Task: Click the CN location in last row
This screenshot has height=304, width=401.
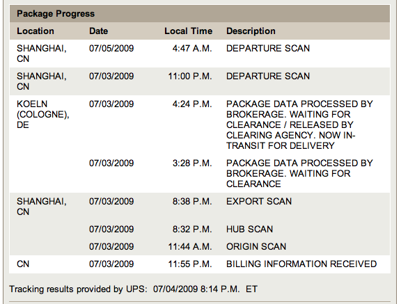Action: pos(23,264)
